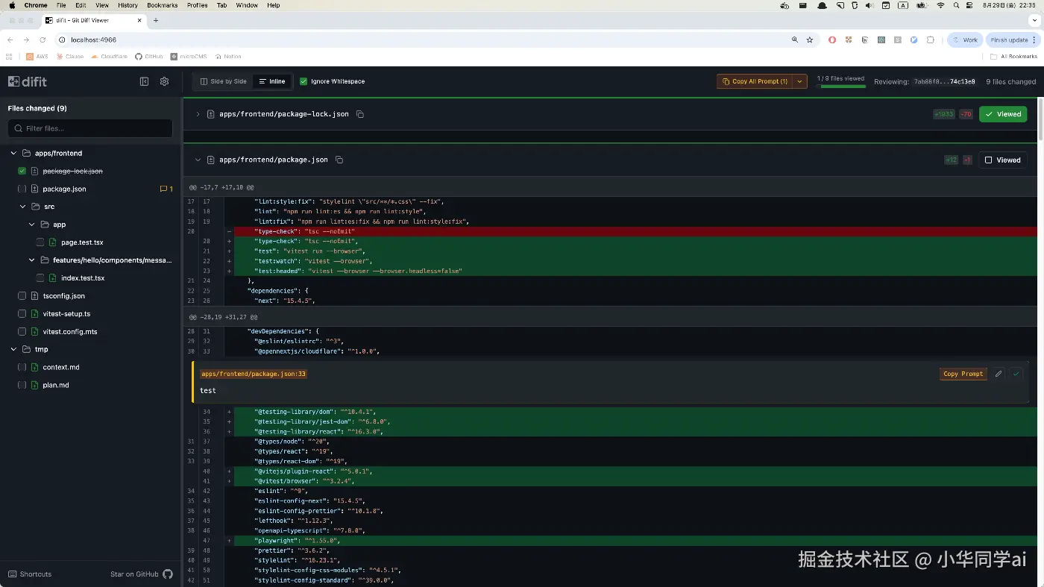Collapse the sidebar with the panel icon

[145, 81]
